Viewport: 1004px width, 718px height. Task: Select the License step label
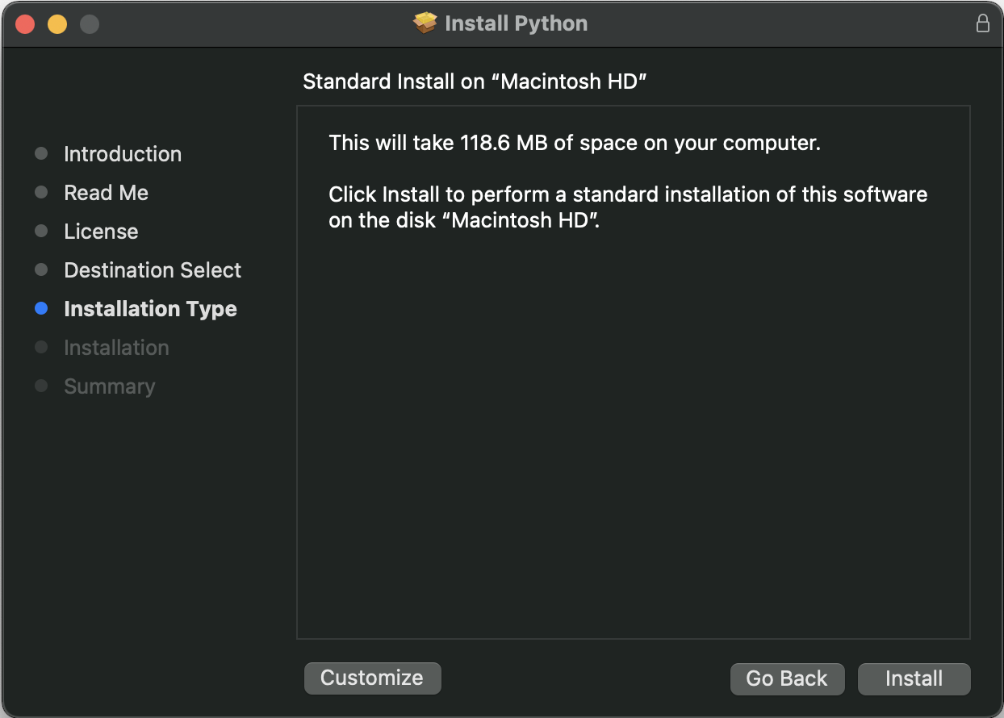(101, 232)
